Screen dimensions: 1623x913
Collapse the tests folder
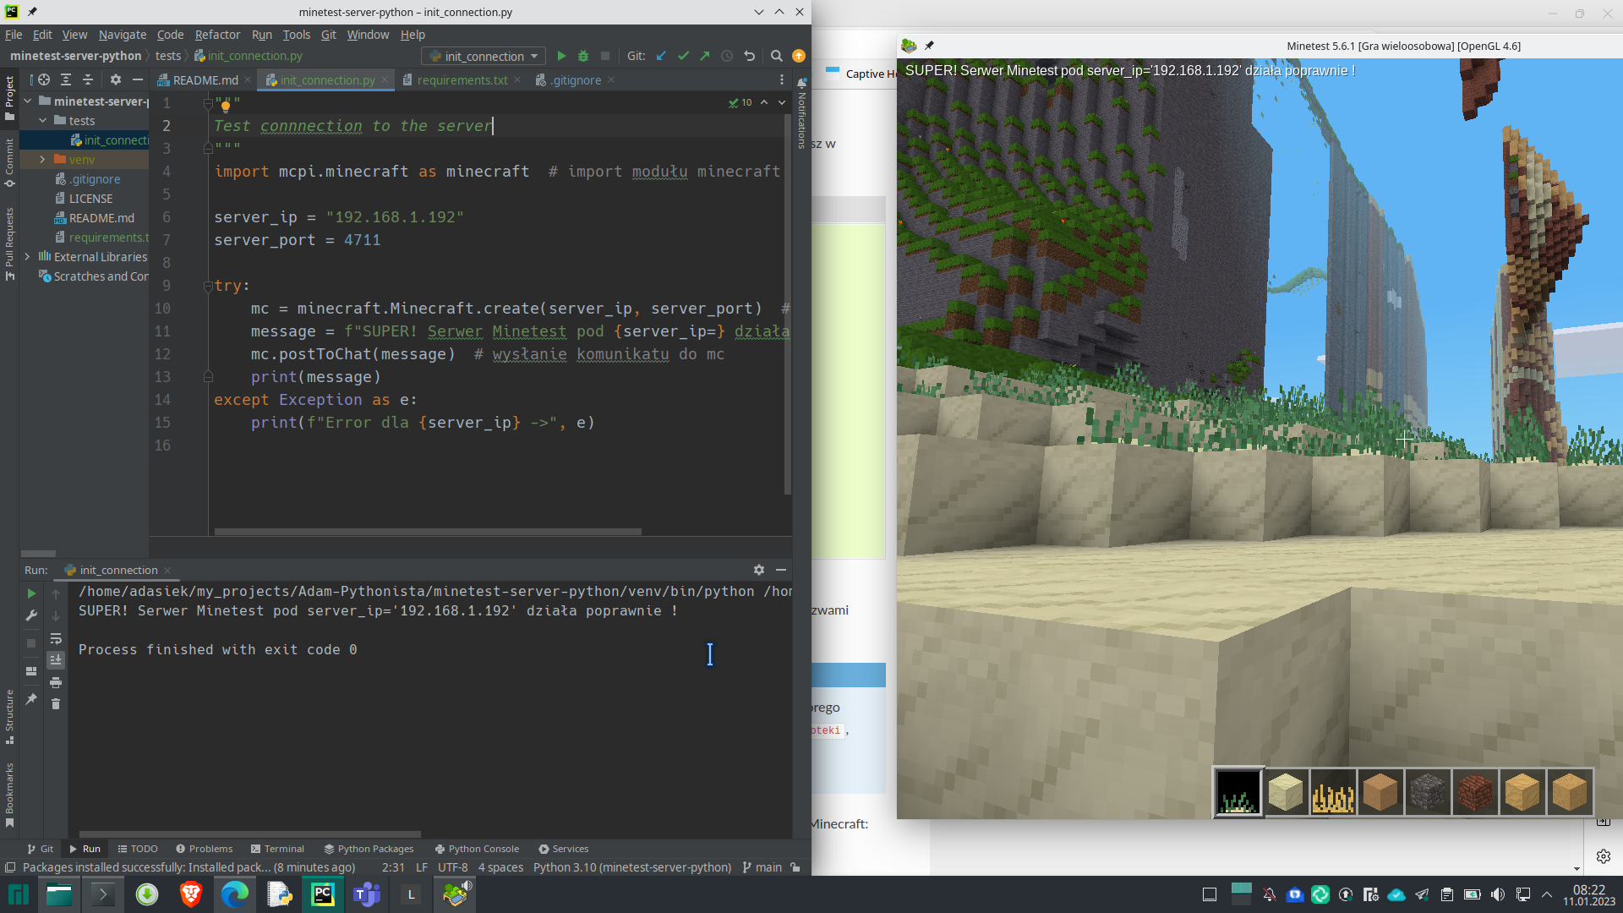[x=43, y=120]
